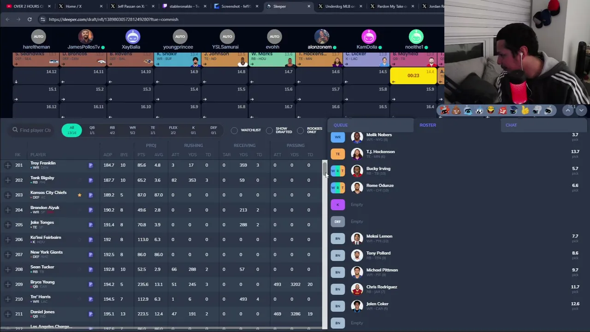590x332 pixels.
Task: Add Brandon Aiyuk using the plus icon
Action: pos(7,210)
